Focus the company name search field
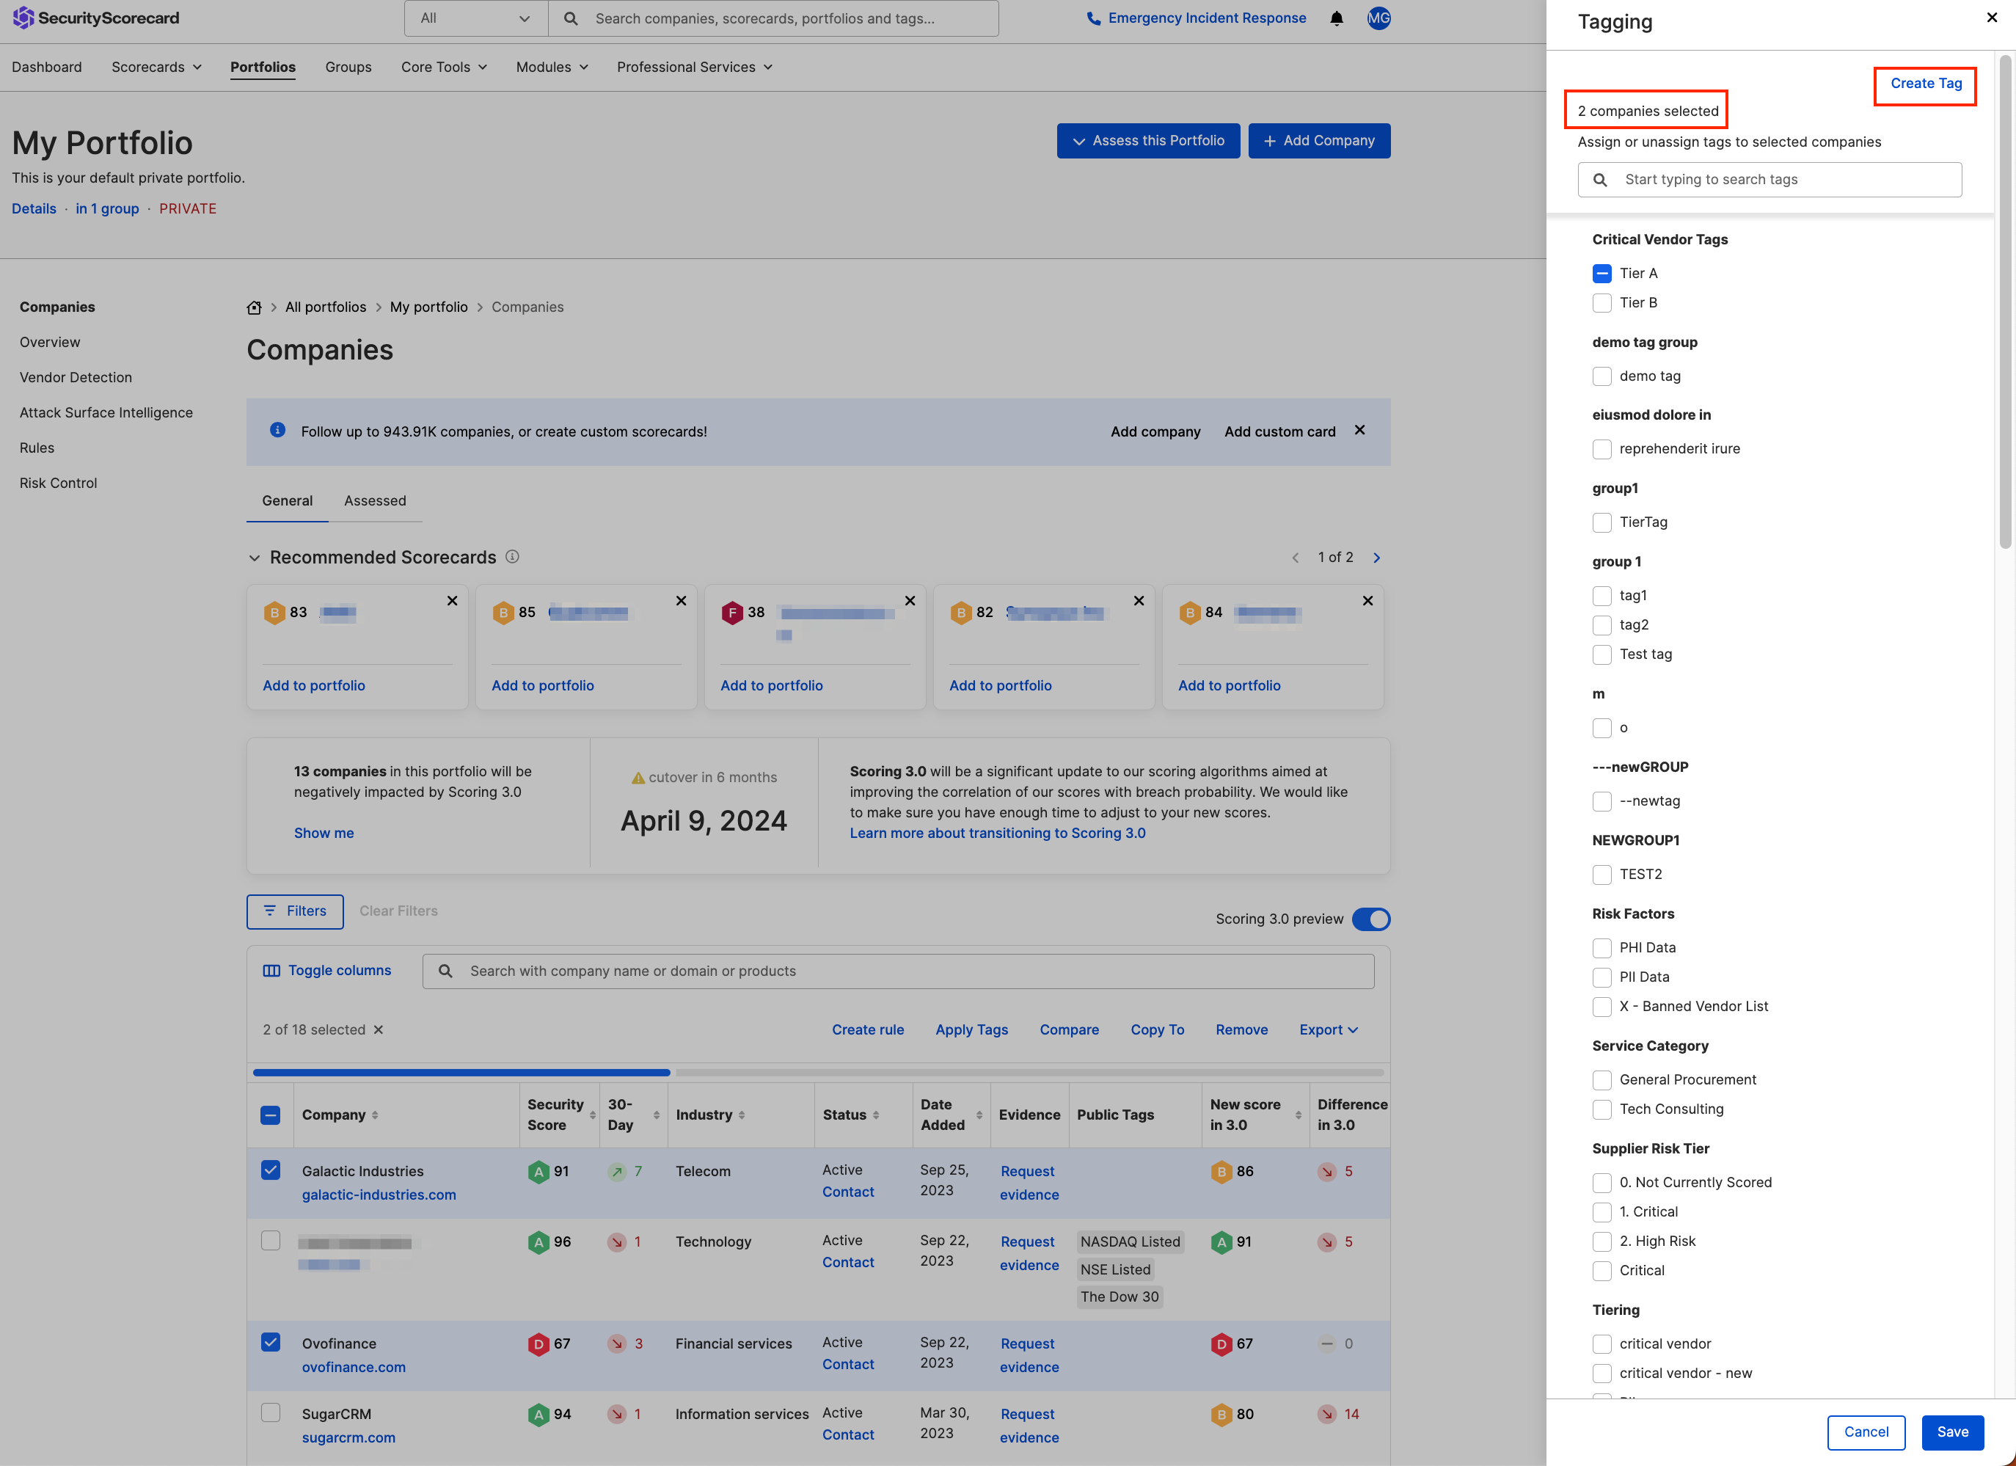Screen dimensions: 2016x1466 [x=898, y=971]
